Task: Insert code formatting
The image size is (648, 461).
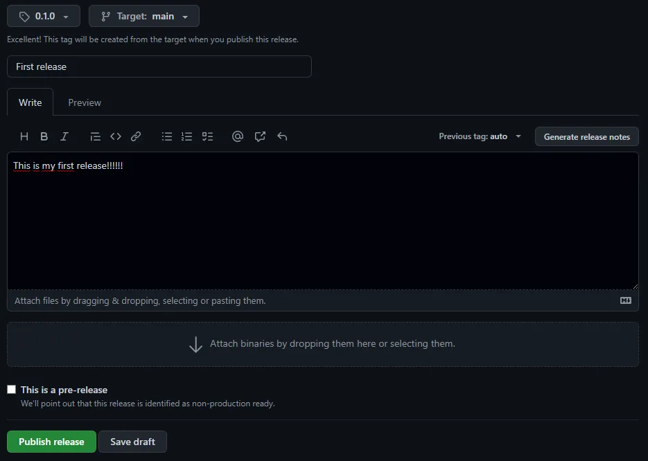Action: [116, 136]
